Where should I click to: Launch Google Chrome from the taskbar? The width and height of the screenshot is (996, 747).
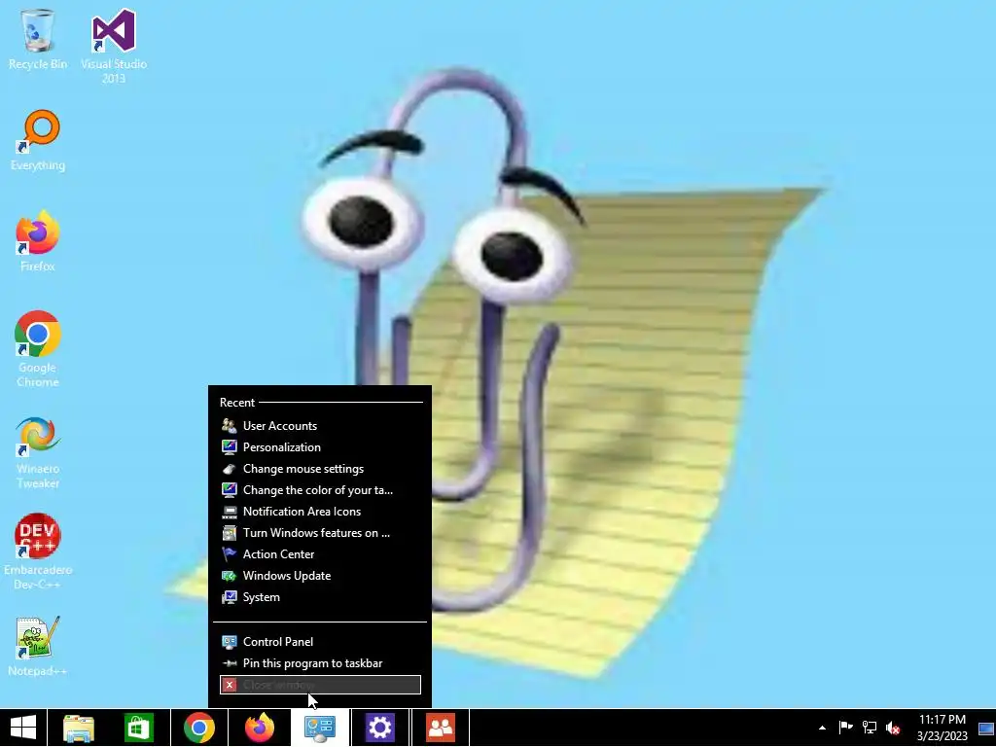pyautogui.click(x=198, y=728)
